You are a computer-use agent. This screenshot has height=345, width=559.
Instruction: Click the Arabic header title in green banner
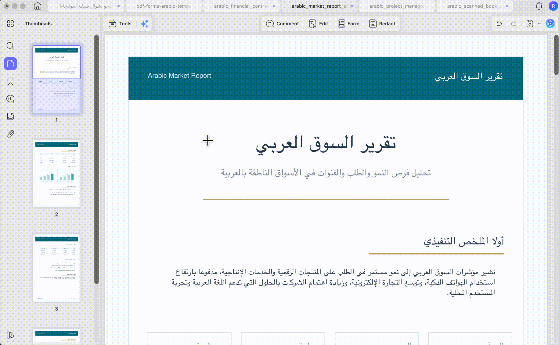tap(469, 76)
